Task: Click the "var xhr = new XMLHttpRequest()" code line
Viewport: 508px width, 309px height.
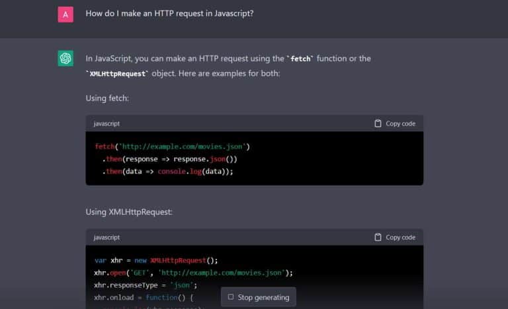Action: coord(156,259)
